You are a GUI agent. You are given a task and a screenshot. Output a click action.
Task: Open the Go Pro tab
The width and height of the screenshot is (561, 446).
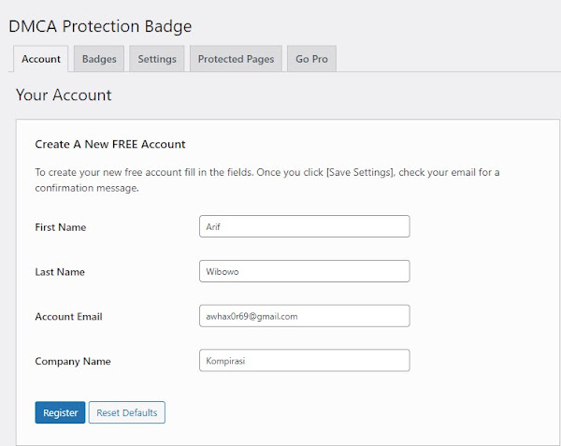311,59
